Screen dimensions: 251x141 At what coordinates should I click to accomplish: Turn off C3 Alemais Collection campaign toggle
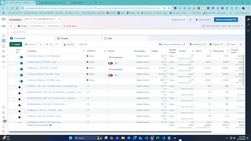pos(21,57)
